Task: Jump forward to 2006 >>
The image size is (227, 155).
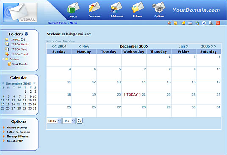Action: pos(208,46)
